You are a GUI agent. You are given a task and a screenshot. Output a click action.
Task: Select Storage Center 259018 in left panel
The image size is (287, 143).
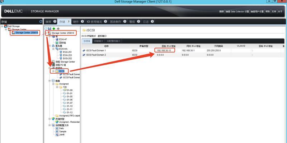click(x=27, y=33)
